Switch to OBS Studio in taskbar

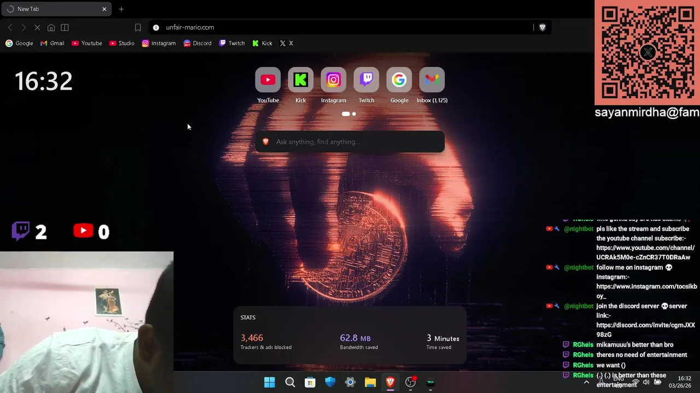(x=411, y=383)
